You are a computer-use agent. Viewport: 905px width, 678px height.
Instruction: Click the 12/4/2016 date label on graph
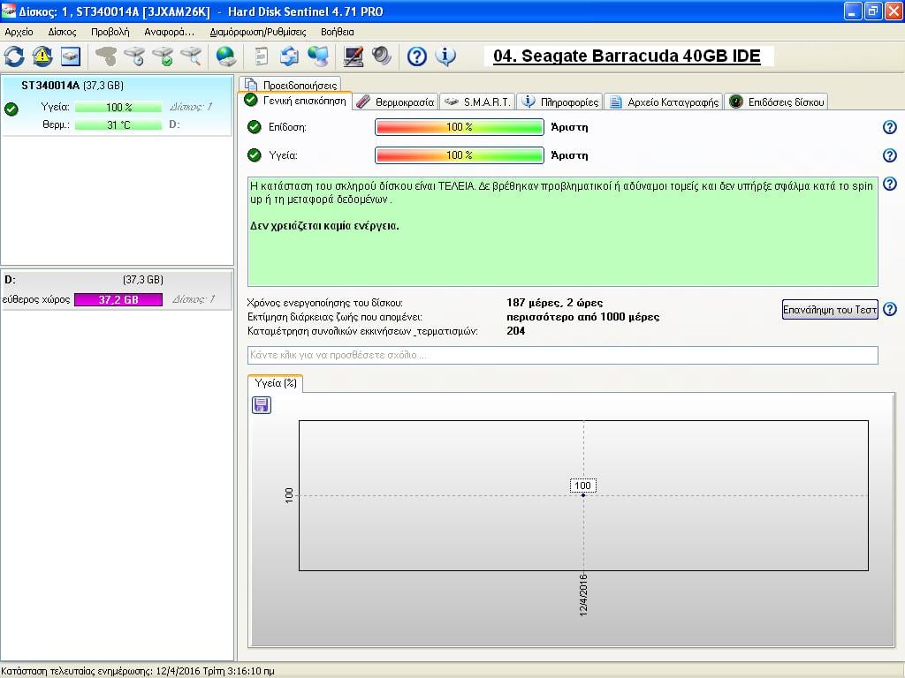click(583, 595)
